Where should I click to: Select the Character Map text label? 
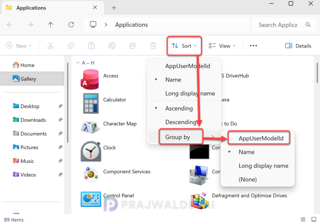[x=120, y=123]
